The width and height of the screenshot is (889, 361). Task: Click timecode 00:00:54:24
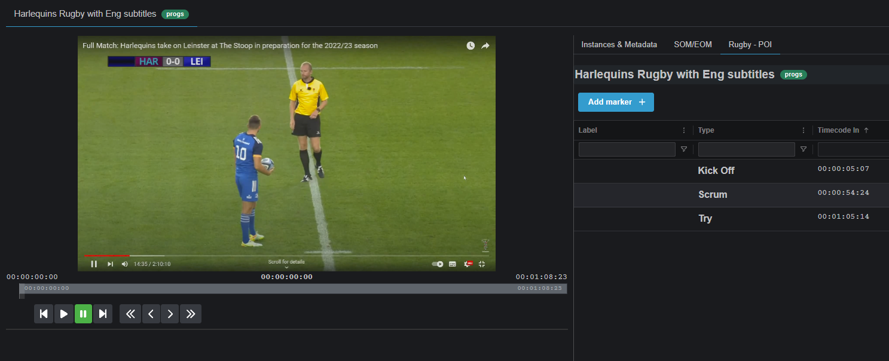click(843, 192)
